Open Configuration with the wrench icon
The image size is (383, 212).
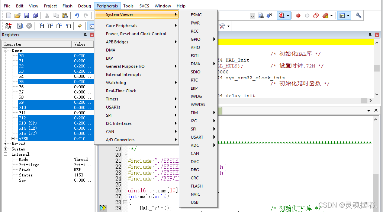[358, 16]
